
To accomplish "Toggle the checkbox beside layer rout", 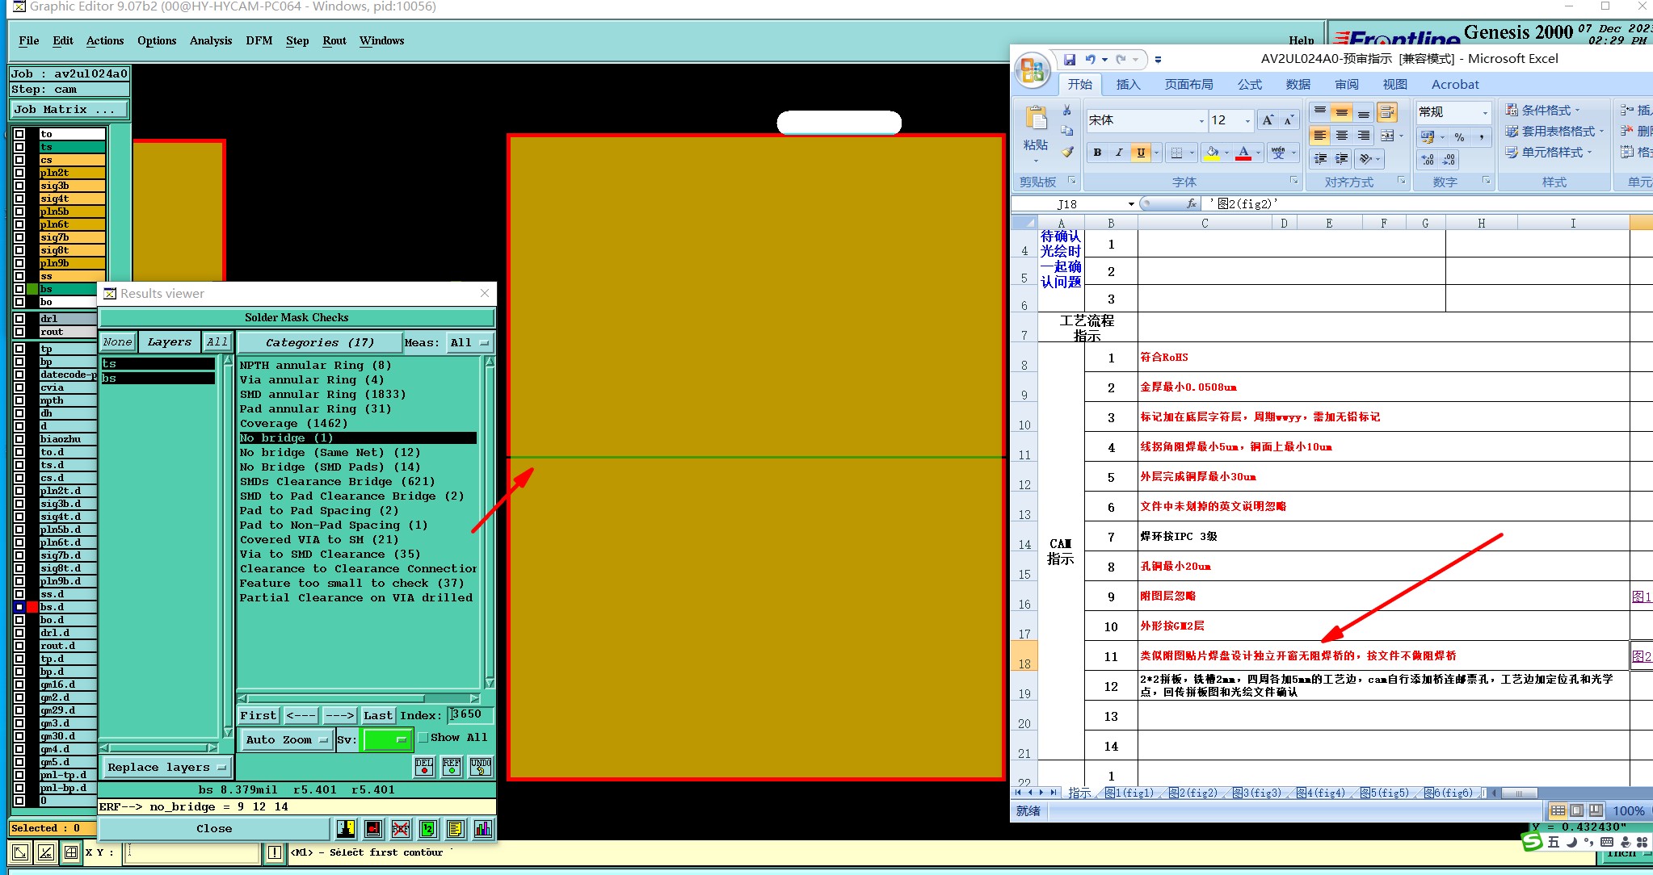I will [x=19, y=332].
